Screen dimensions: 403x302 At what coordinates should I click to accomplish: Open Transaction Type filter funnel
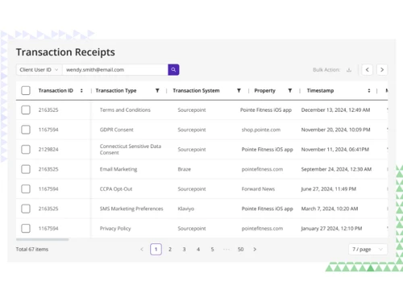[x=157, y=91]
